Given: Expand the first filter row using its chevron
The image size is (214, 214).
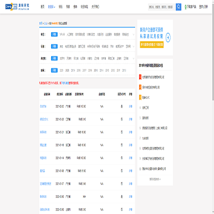Looking at the screenshot, I should pos(133,34).
